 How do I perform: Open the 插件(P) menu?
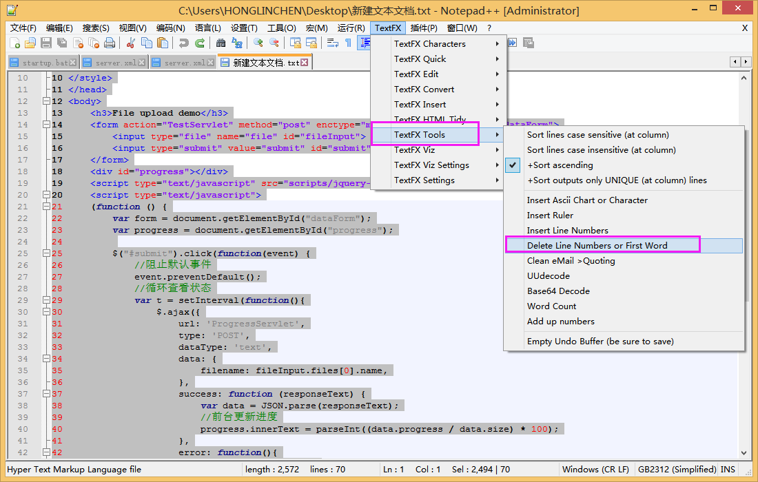coord(424,28)
